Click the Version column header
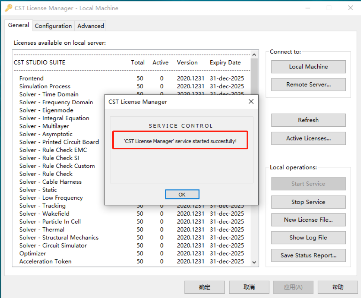This screenshot has width=361, height=298. [x=187, y=62]
